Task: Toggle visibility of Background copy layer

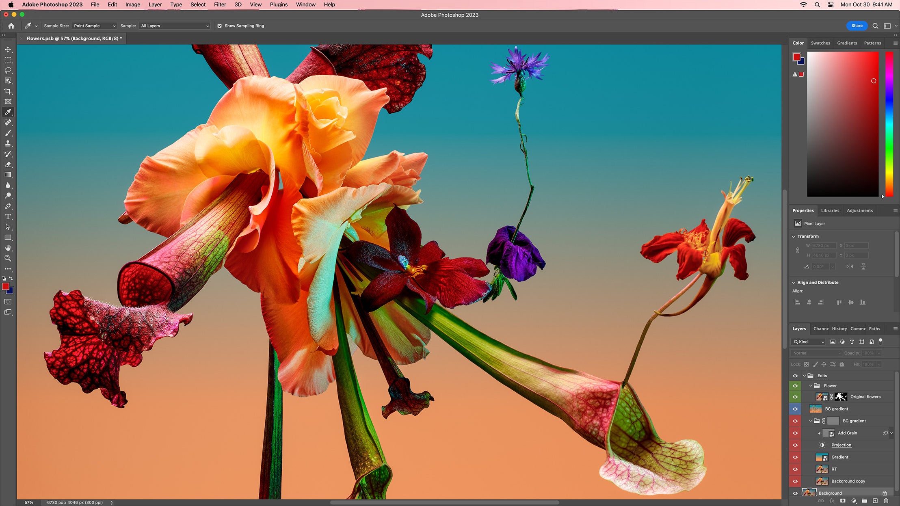Action: [795, 481]
